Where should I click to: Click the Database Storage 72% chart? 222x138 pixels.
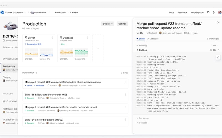[81, 52]
